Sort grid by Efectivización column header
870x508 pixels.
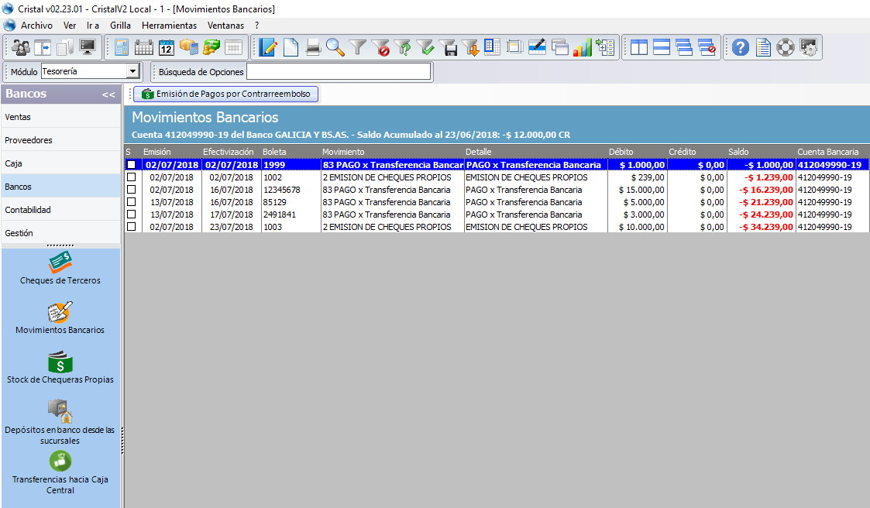(229, 152)
